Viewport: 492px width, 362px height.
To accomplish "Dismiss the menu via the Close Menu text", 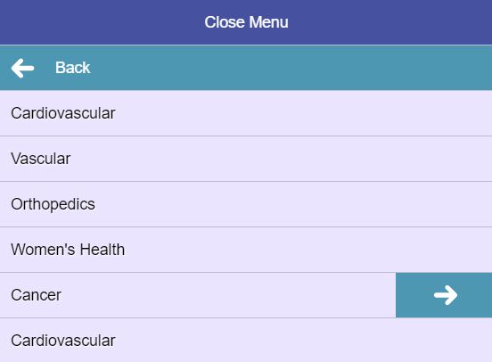I will [x=246, y=22].
